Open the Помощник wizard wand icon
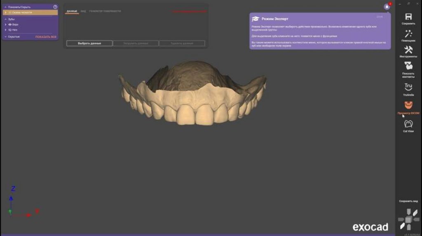 [x=408, y=34]
